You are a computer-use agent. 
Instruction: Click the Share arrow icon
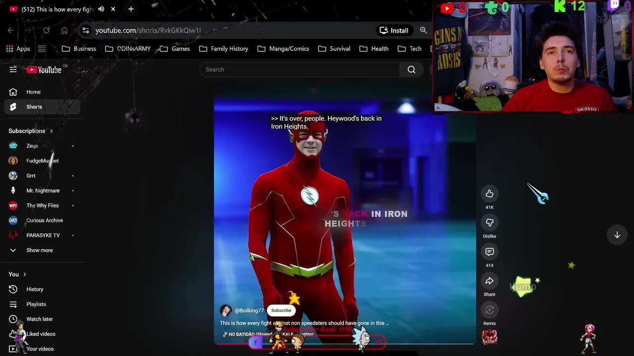(489, 281)
